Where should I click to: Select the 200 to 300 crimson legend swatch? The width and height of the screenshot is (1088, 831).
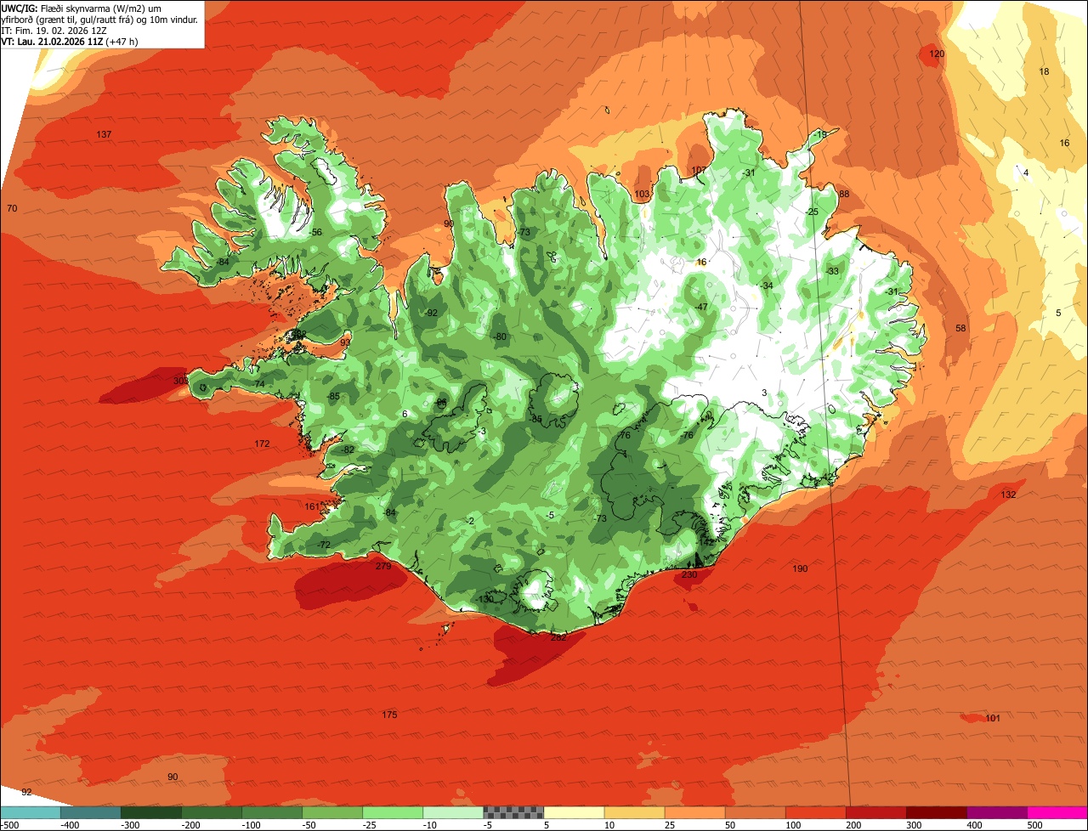(x=876, y=812)
